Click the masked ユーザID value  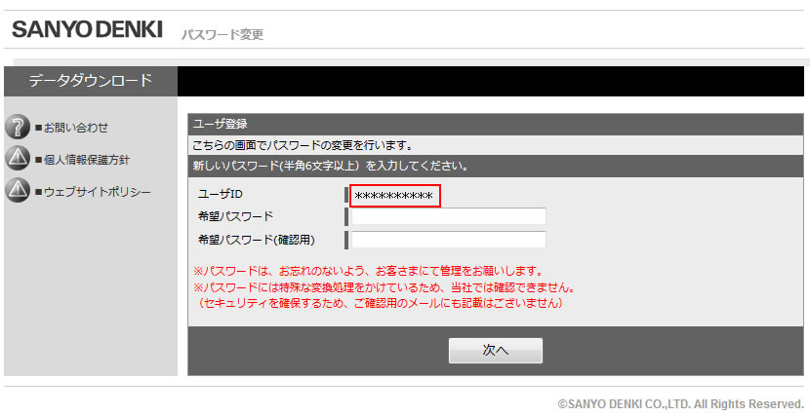394,196
